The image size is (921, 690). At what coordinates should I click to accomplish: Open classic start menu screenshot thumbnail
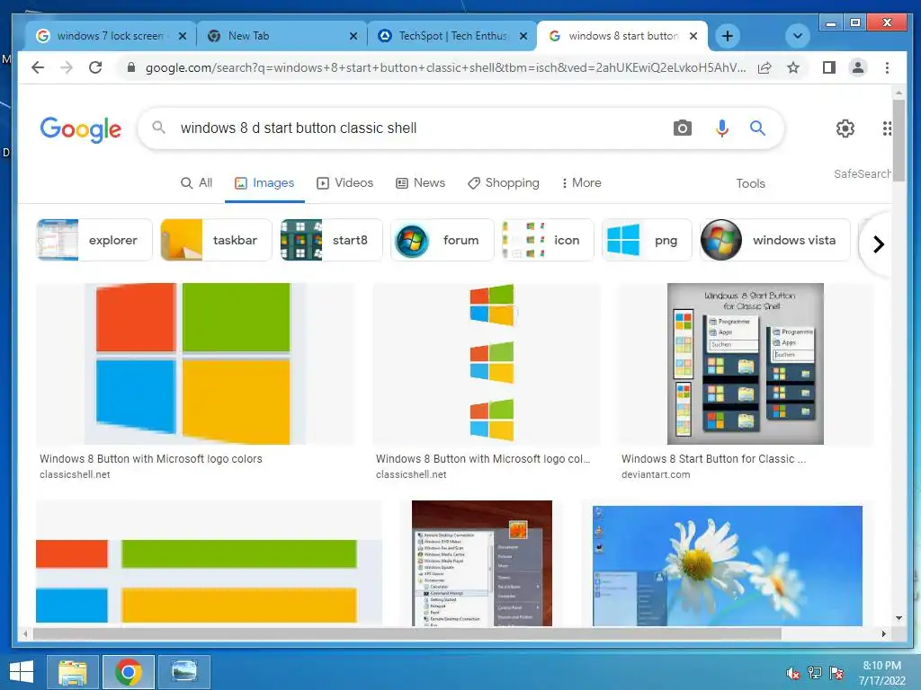pyautogui.click(x=482, y=563)
